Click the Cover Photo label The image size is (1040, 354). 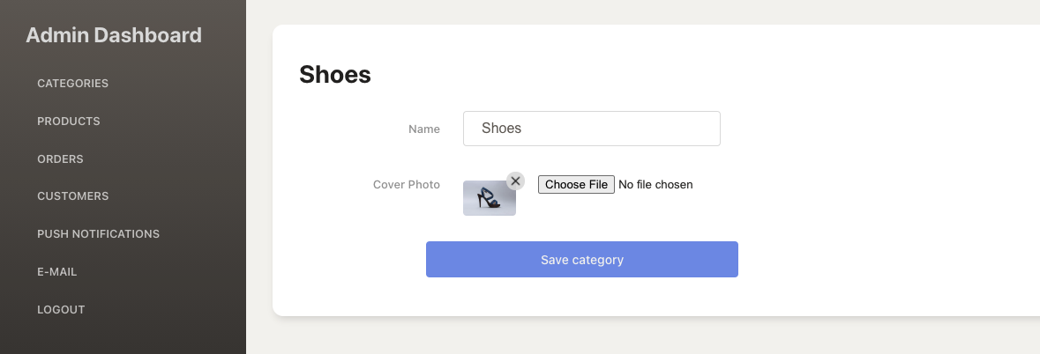click(x=406, y=185)
